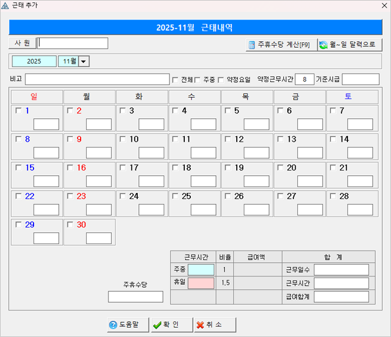Click the 월~일 달력으로 button label
391x337 pixels.
pyautogui.click(x=352, y=45)
